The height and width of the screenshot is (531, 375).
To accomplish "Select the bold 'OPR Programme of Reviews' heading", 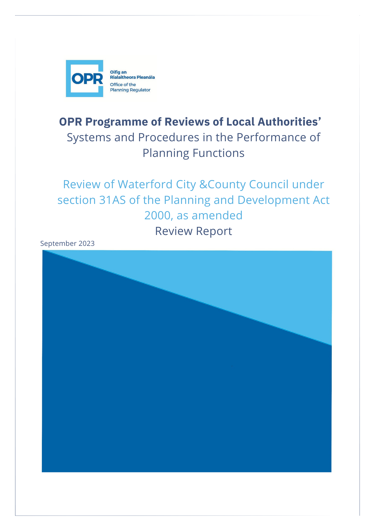I will (x=190, y=122).
